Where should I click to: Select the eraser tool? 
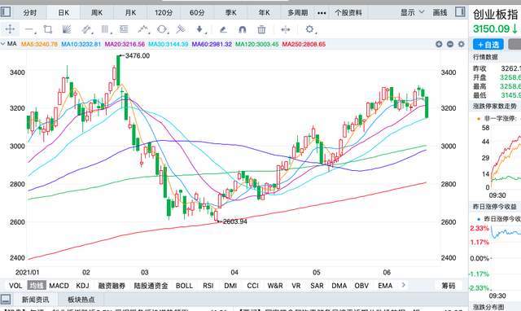(223, 29)
